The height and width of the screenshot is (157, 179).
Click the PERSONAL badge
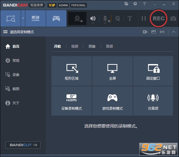coord(78,5)
